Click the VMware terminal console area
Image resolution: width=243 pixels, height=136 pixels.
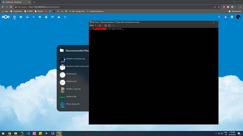coord(154,76)
